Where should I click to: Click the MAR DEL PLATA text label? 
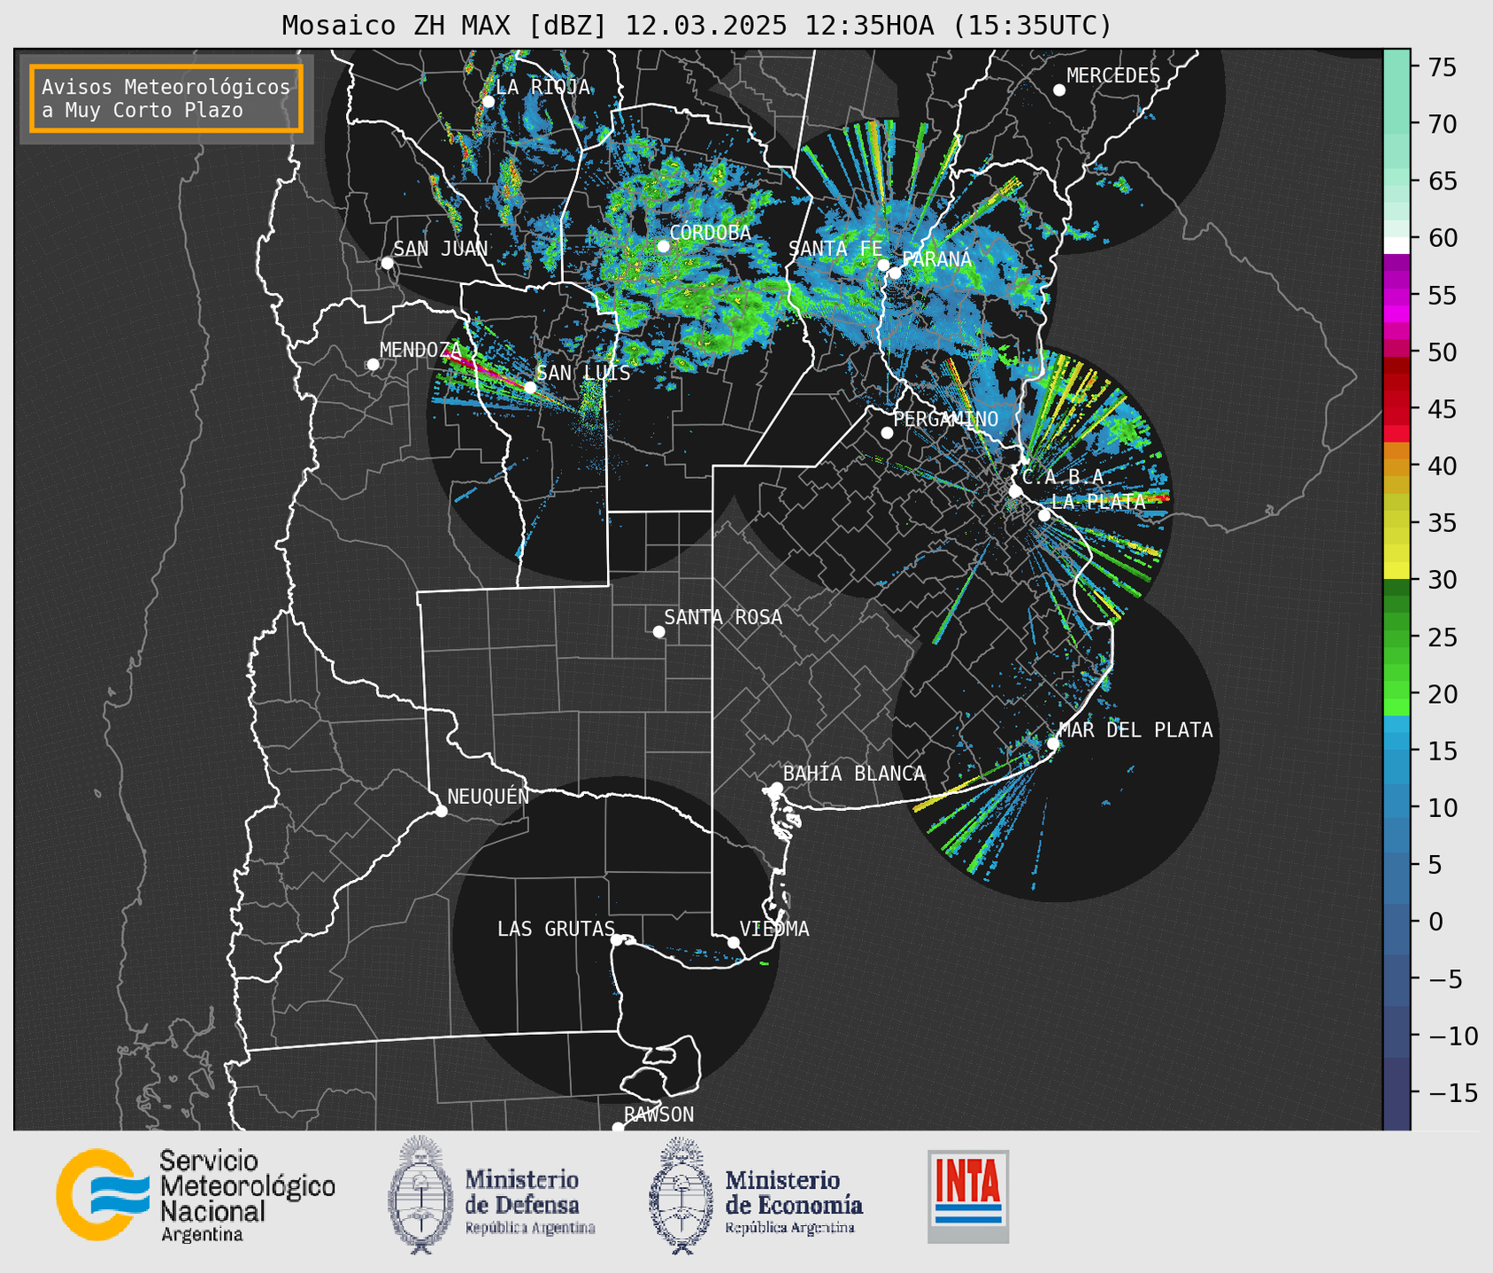pos(1135,729)
